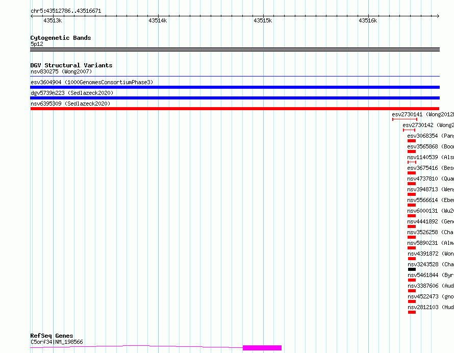The image size is (454, 353).
Task: Open the DGV Structural Variants track title
Action: (71, 65)
